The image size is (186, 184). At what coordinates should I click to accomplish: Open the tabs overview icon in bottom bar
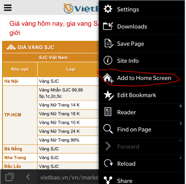(10, 177)
